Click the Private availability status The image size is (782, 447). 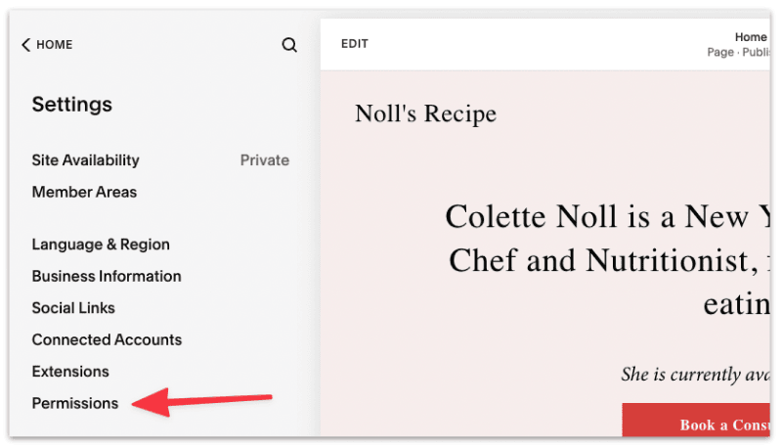pyautogui.click(x=264, y=160)
